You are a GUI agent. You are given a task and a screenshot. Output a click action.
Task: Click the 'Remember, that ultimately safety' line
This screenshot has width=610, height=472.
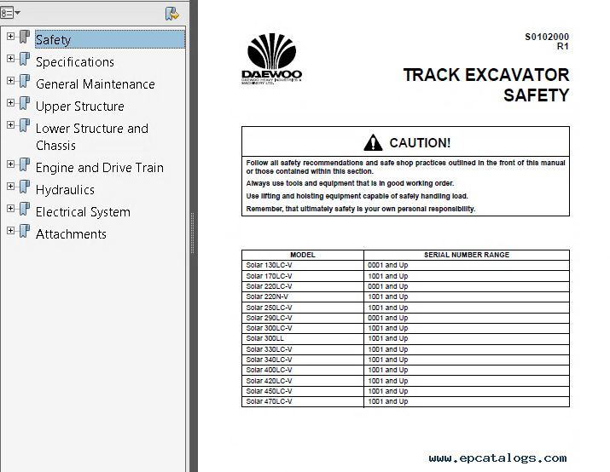point(361,209)
